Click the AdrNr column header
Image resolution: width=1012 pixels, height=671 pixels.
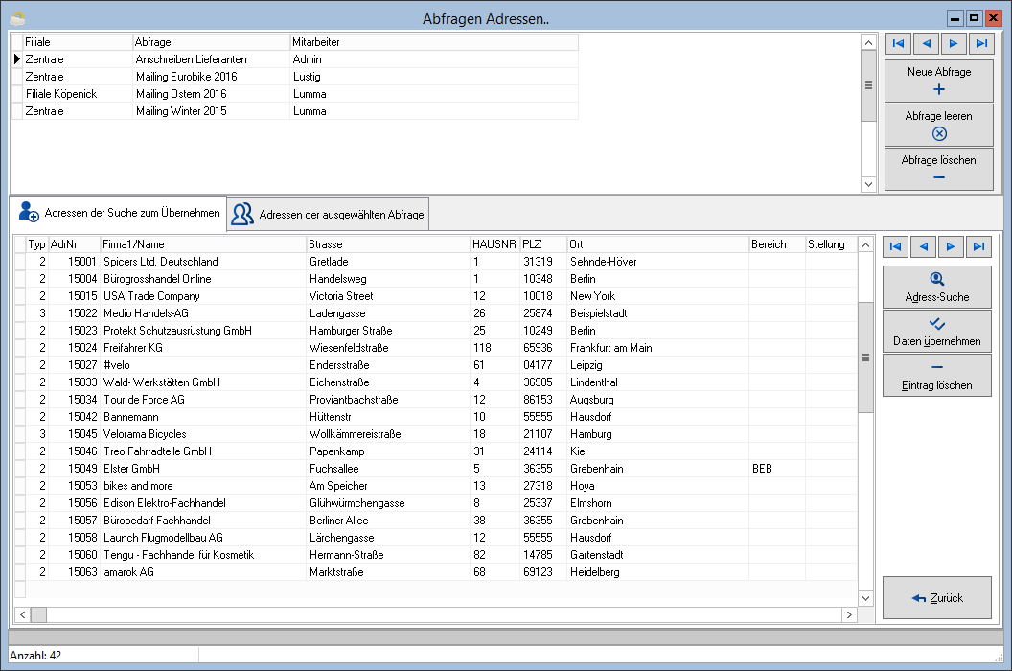click(74, 244)
